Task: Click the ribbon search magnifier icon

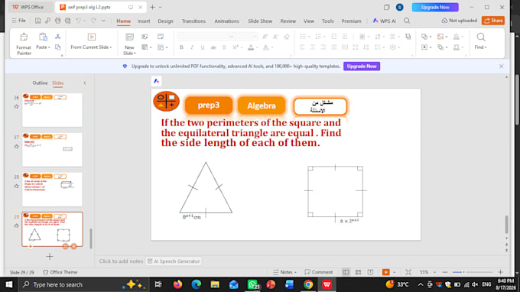Action: [407, 21]
